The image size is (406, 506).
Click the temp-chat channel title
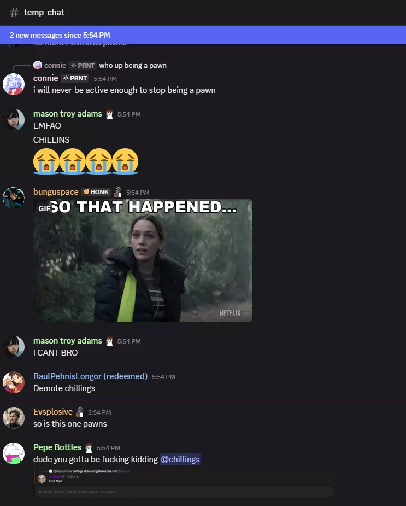click(44, 13)
